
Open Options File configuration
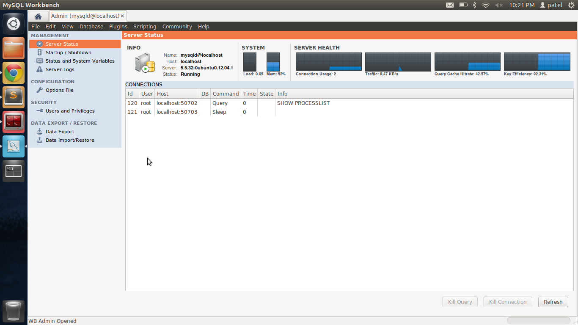(60, 90)
